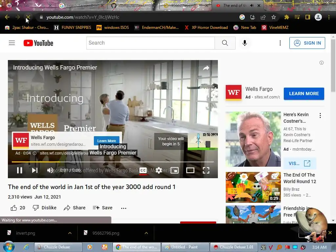Open the YouTube hamburger guide menu
Viewport: 336px width, 252px height.
(12, 43)
